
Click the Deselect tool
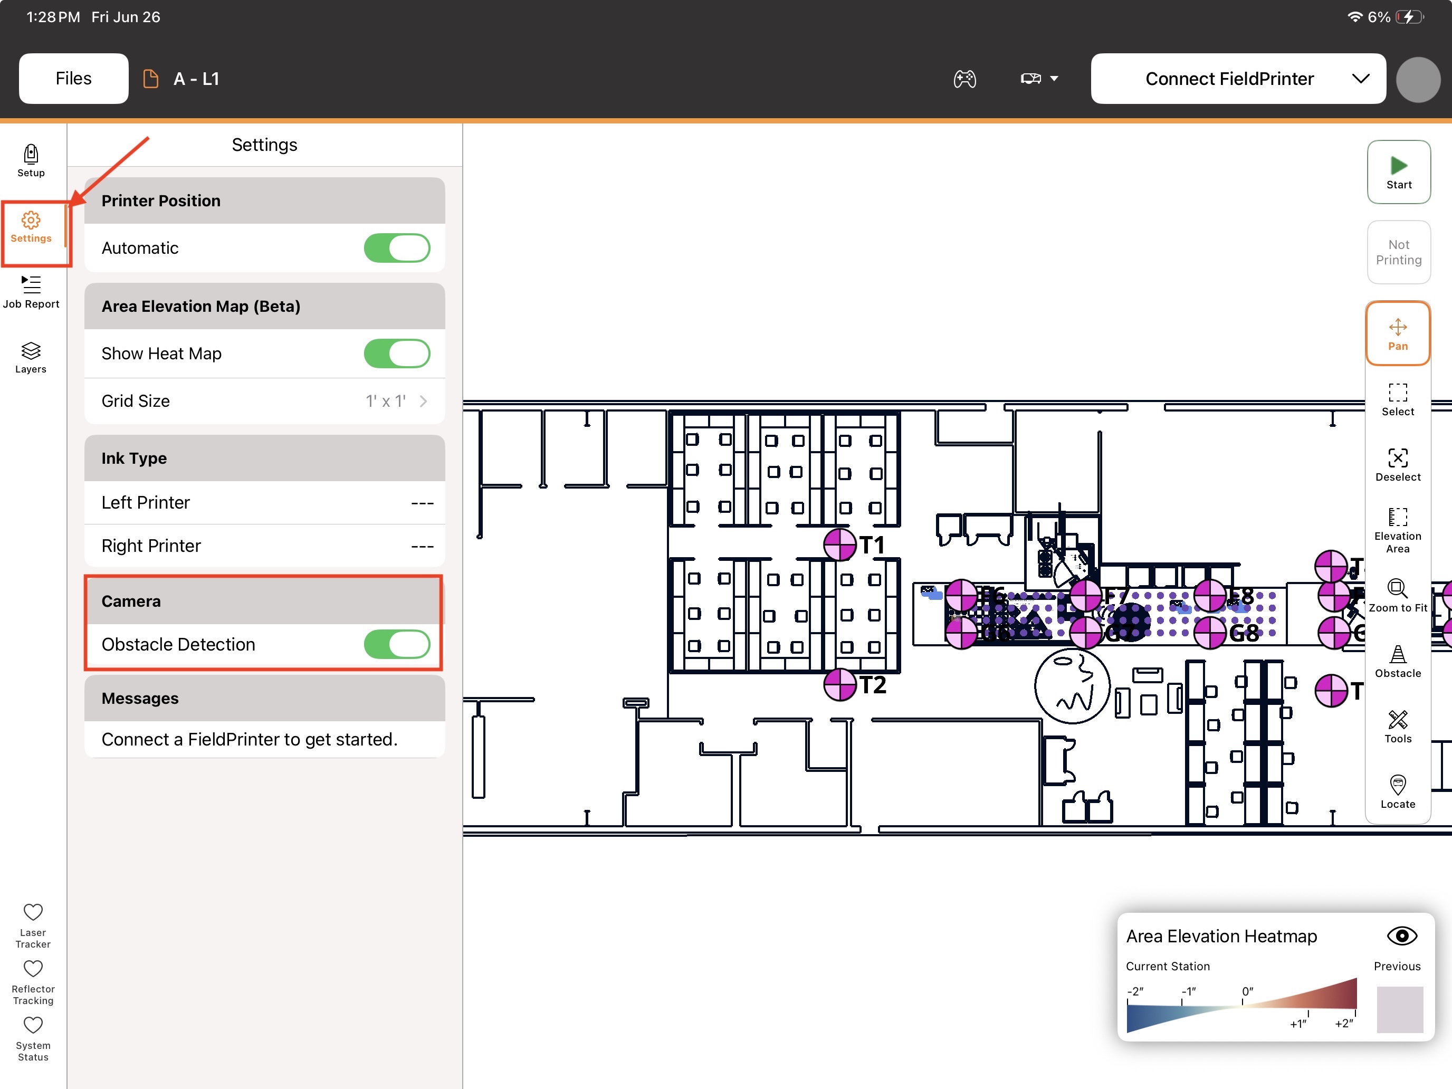(1398, 465)
